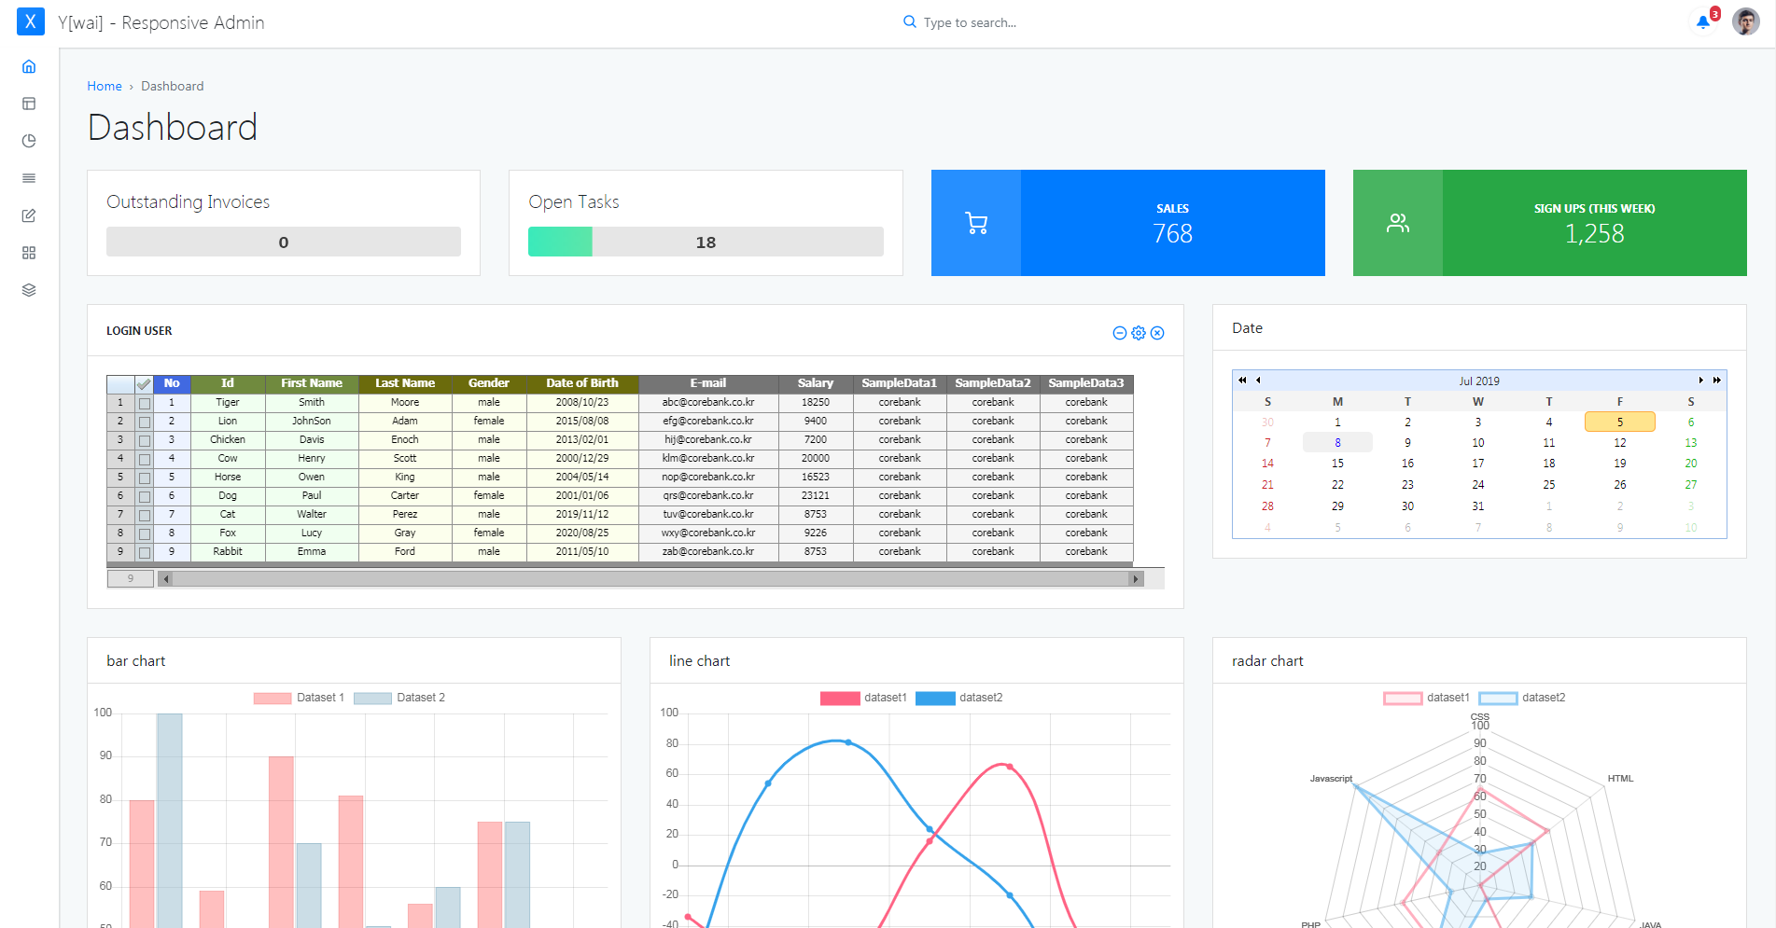Image resolution: width=1776 pixels, height=928 pixels.
Task: Select July 19 on the calendar
Action: [1619, 464]
